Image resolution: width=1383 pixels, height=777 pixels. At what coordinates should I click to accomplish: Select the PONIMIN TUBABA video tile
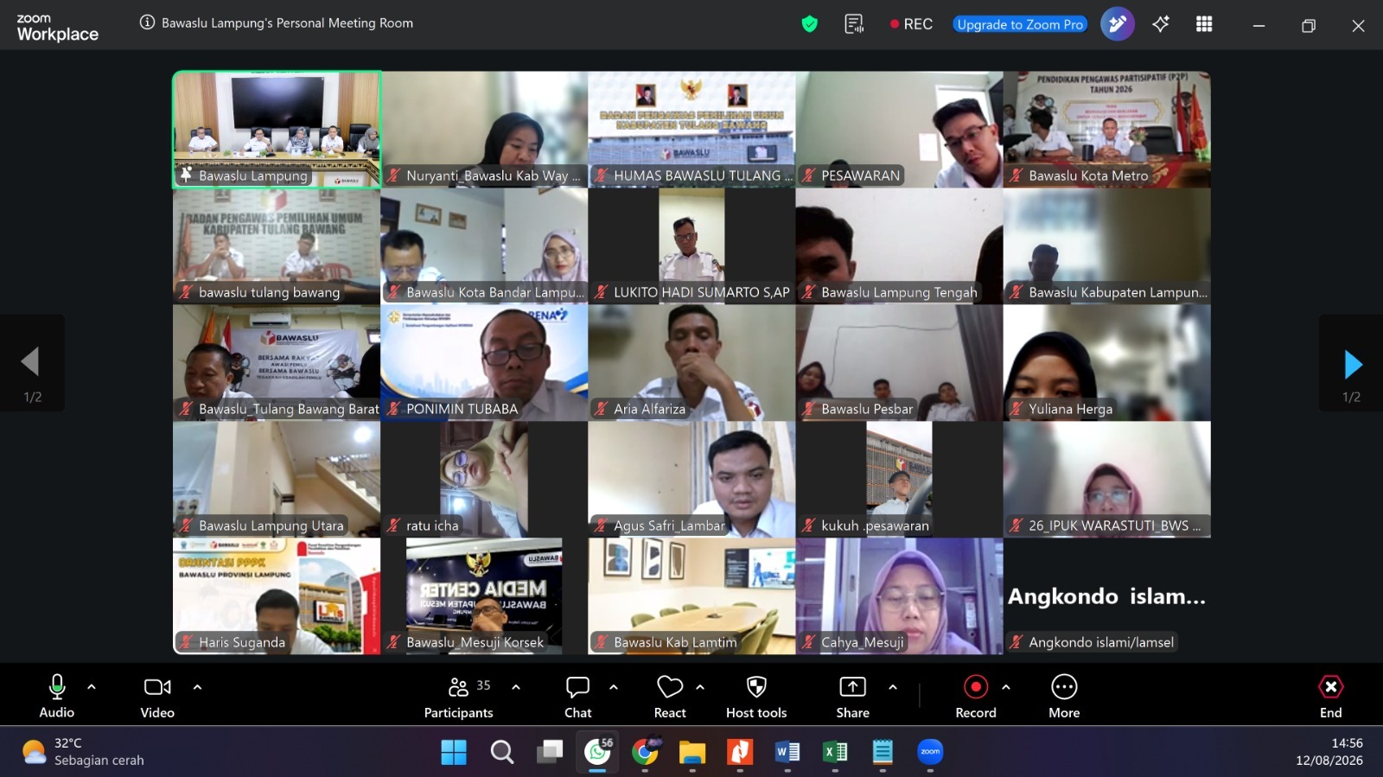[x=484, y=363]
